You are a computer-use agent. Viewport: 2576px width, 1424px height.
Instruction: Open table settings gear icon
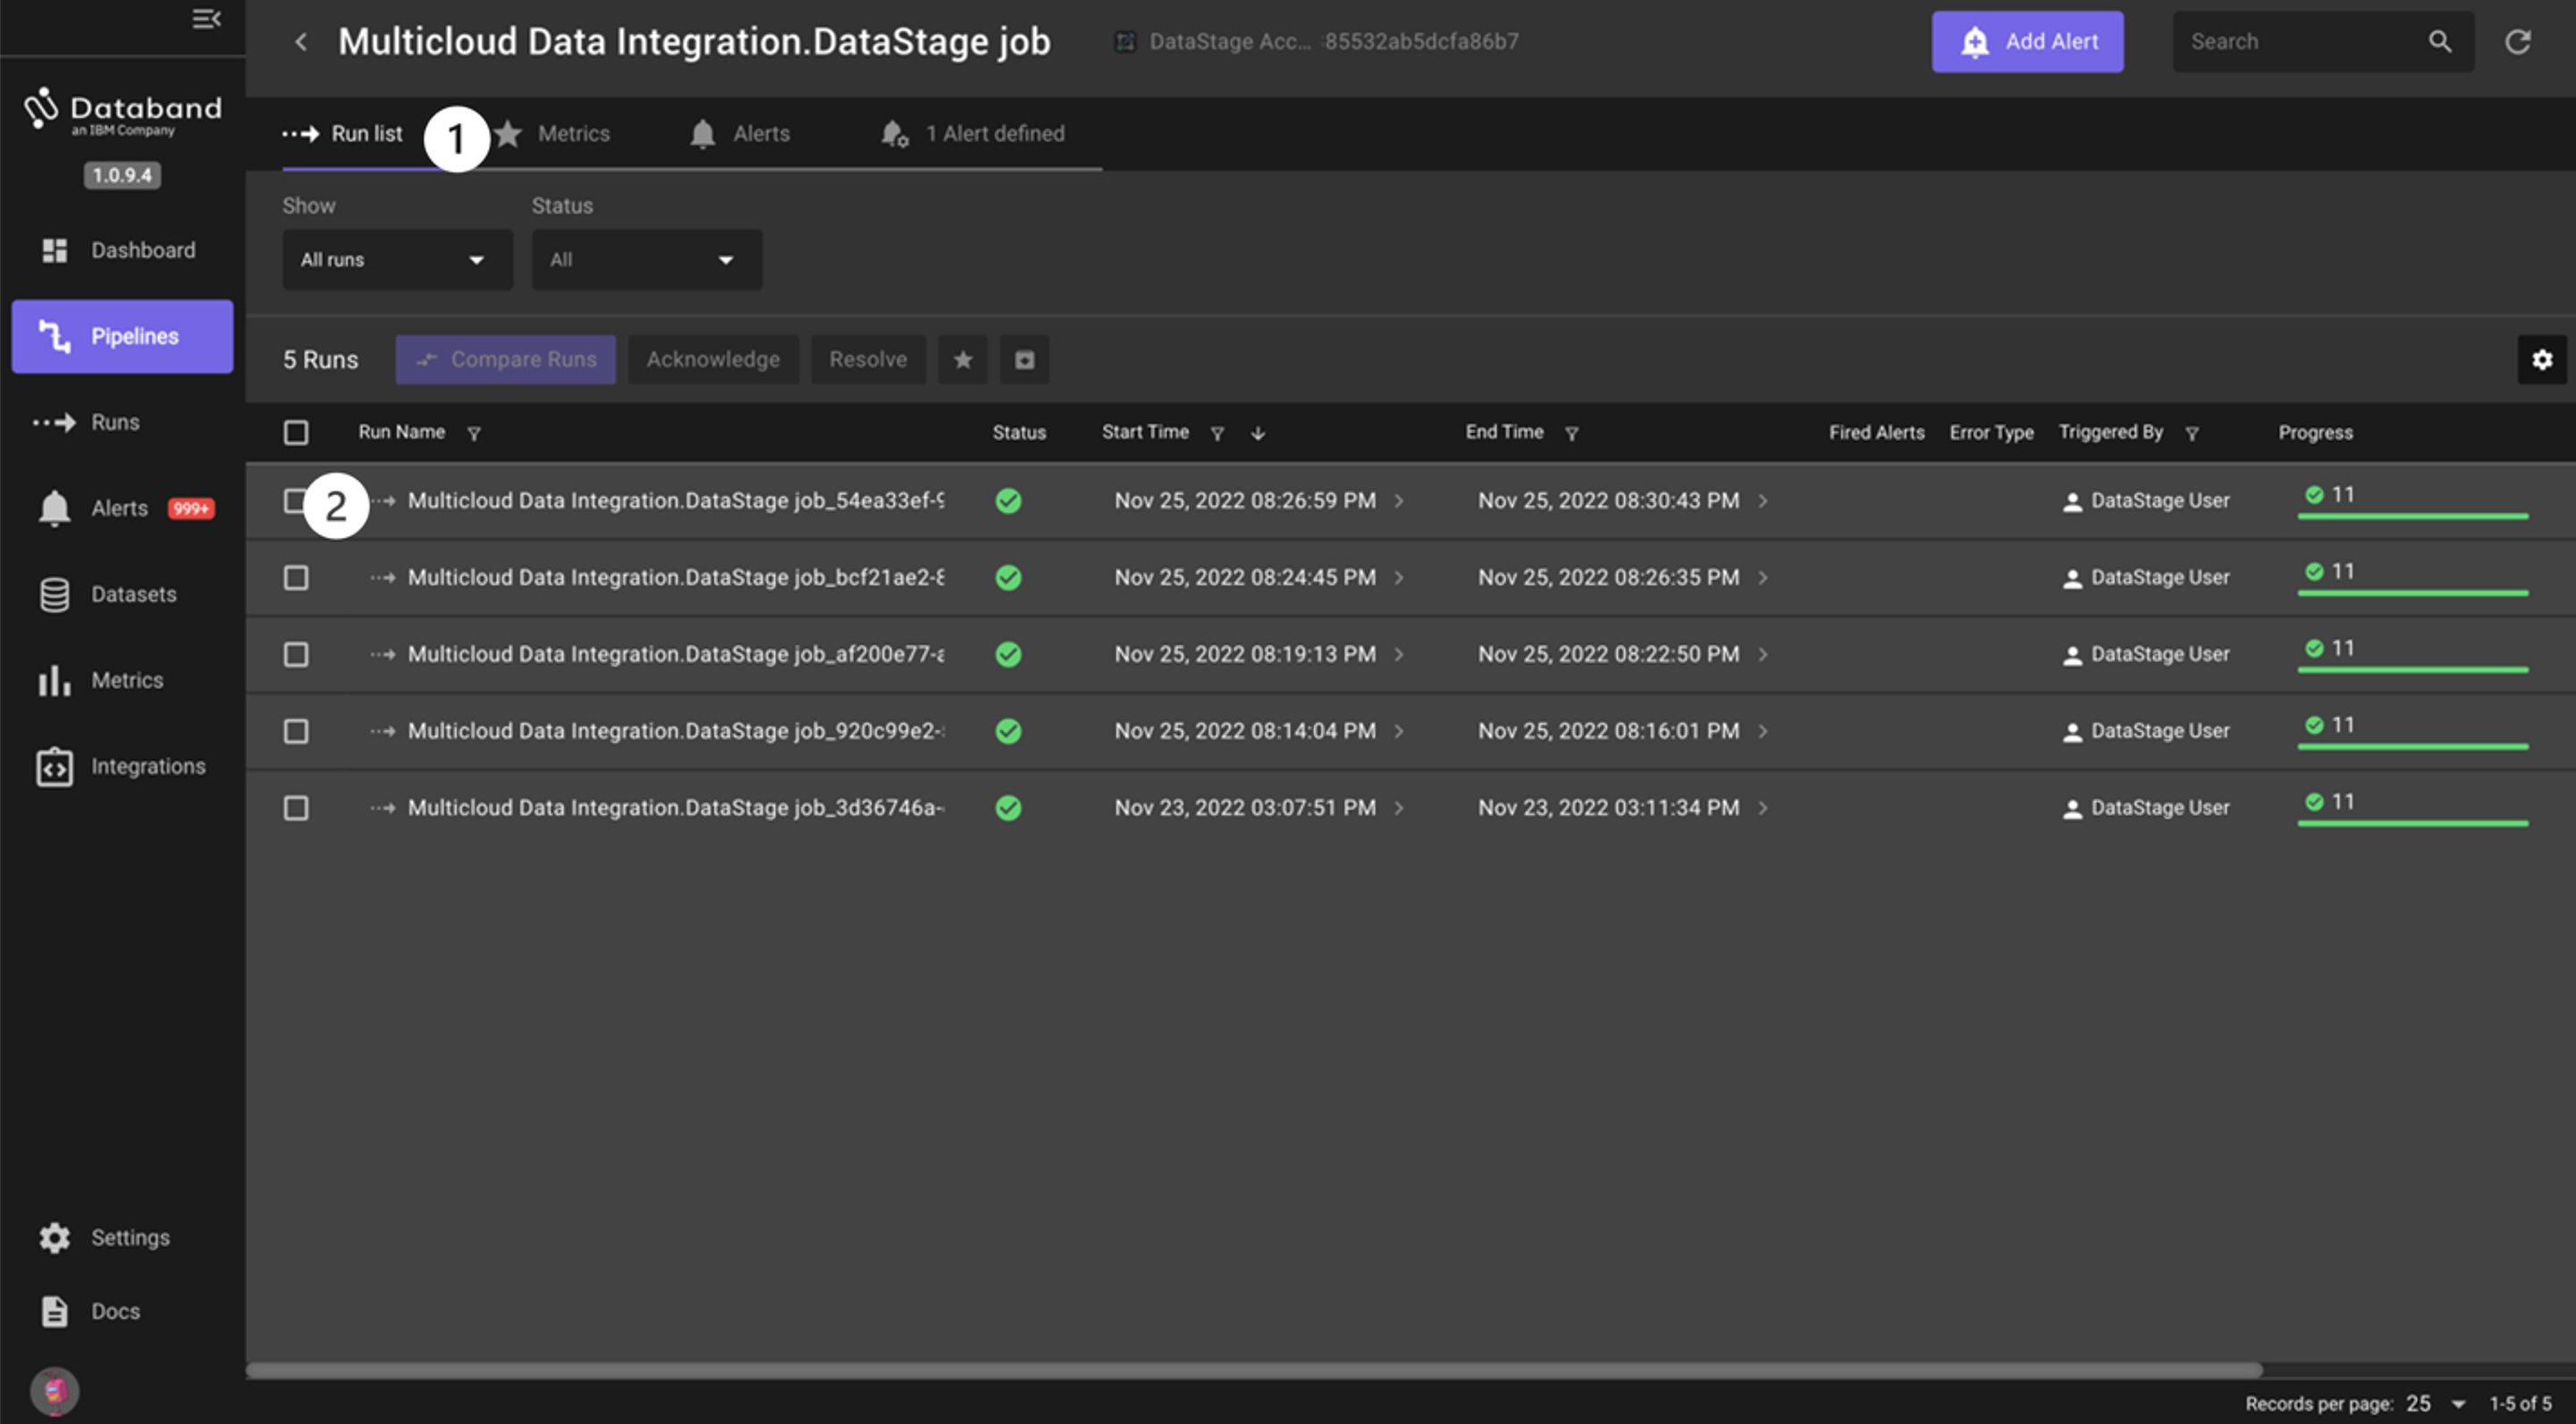coord(2541,360)
